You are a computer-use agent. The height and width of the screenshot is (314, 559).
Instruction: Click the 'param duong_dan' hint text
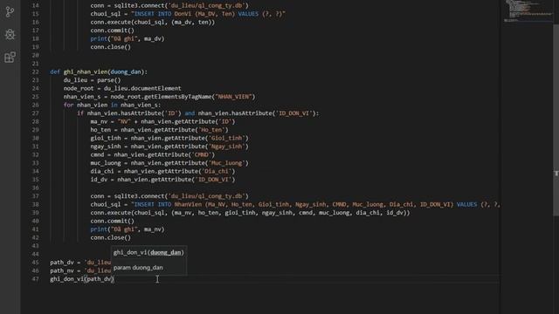pos(138,268)
